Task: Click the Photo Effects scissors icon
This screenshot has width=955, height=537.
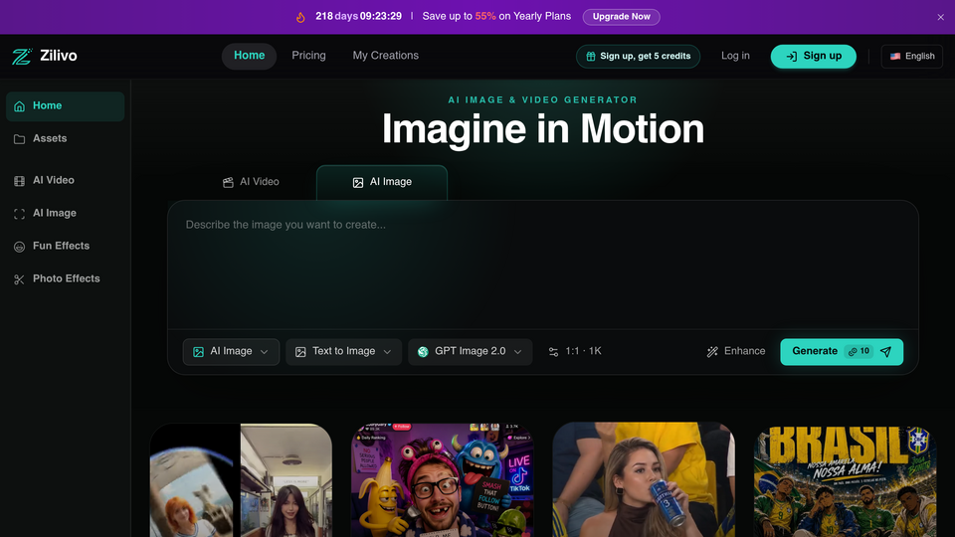Action: (x=20, y=279)
